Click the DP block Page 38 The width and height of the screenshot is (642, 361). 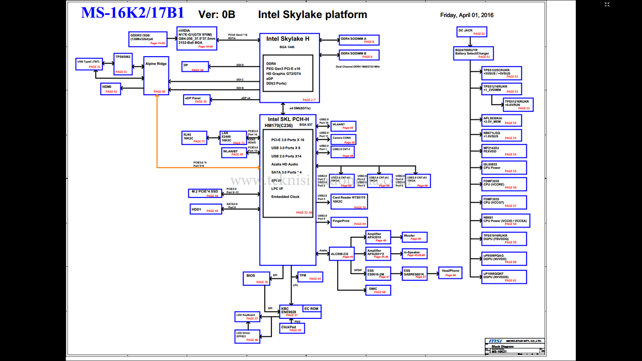195,67
